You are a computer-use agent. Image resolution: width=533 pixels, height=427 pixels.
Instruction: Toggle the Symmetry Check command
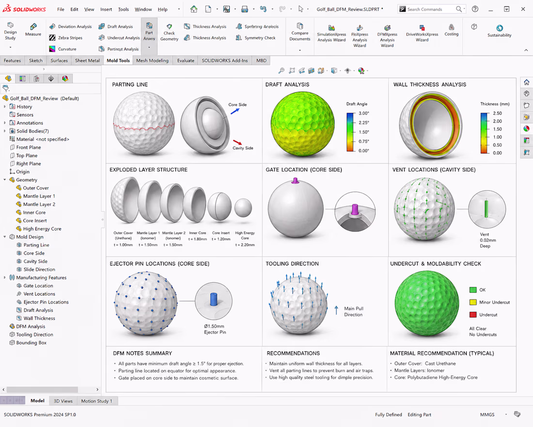point(256,38)
